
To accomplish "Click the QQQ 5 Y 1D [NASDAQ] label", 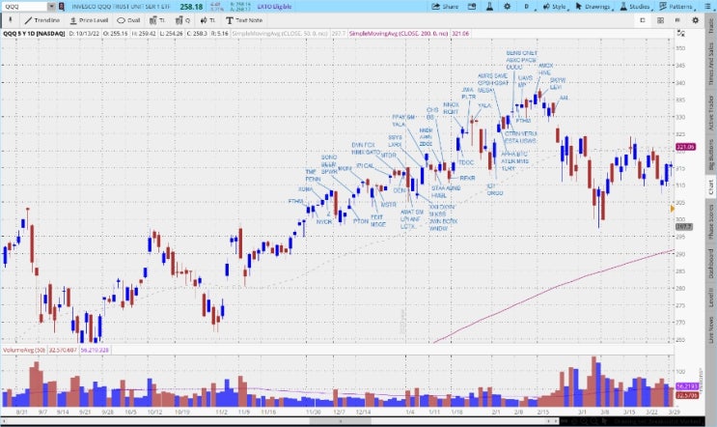I will [34, 34].
